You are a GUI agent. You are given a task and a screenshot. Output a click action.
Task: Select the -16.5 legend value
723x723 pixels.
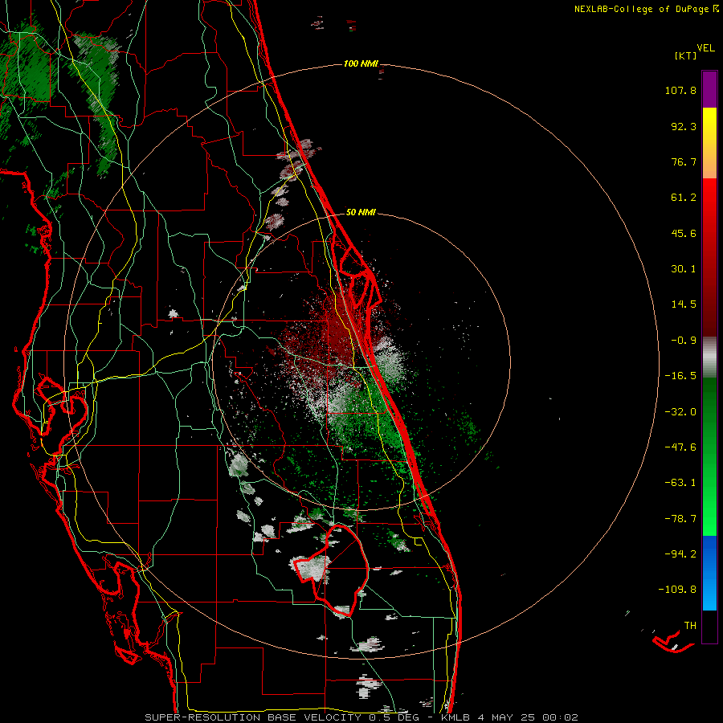[x=680, y=376]
